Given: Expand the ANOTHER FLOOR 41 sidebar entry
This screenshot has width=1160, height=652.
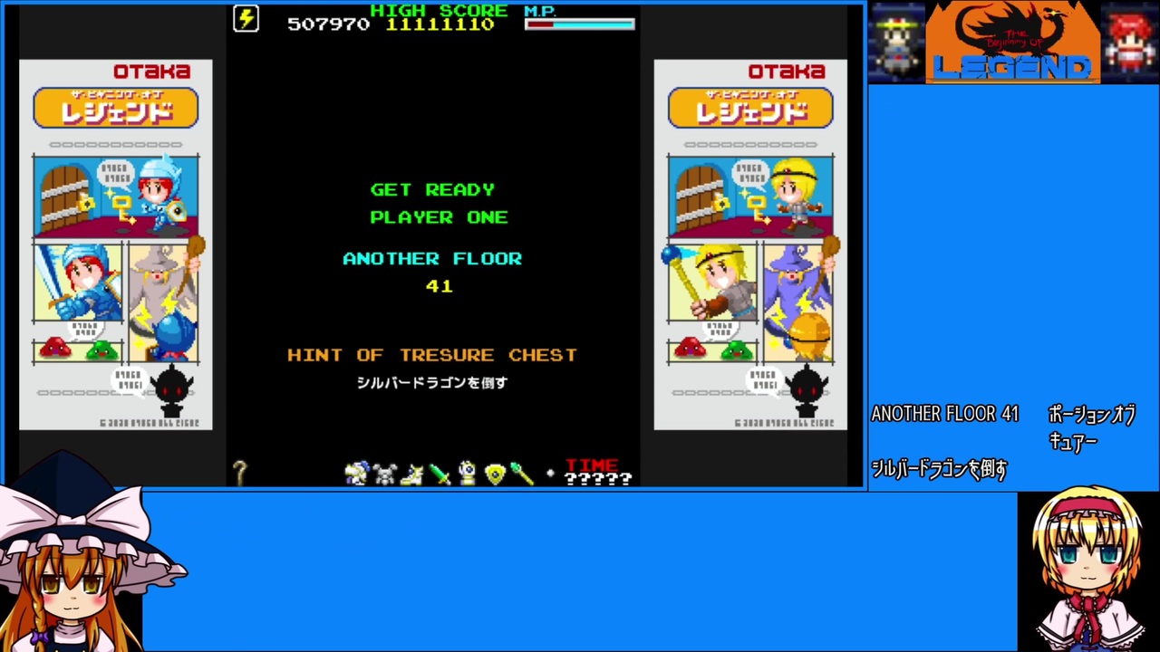Looking at the screenshot, I should (945, 413).
